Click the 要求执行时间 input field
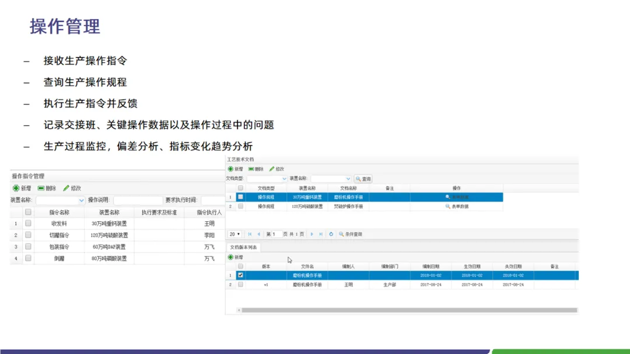630x354 pixels. point(213,200)
